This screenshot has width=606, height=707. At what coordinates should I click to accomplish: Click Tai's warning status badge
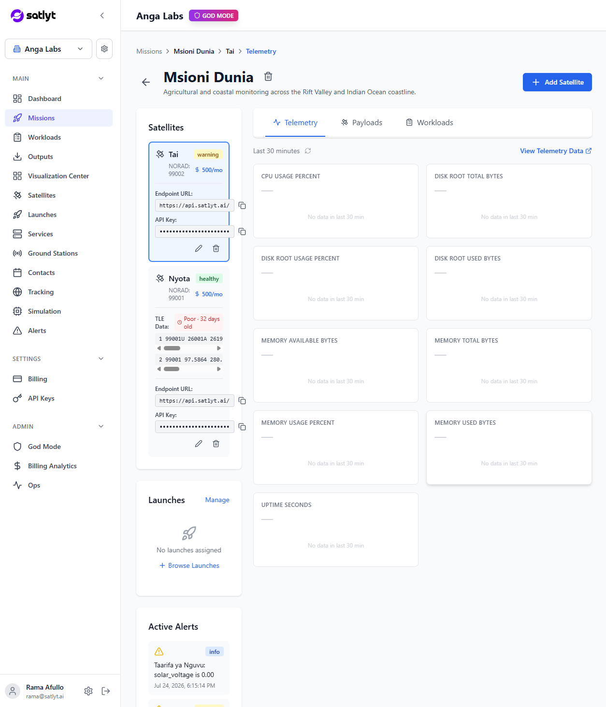coord(208,155)
